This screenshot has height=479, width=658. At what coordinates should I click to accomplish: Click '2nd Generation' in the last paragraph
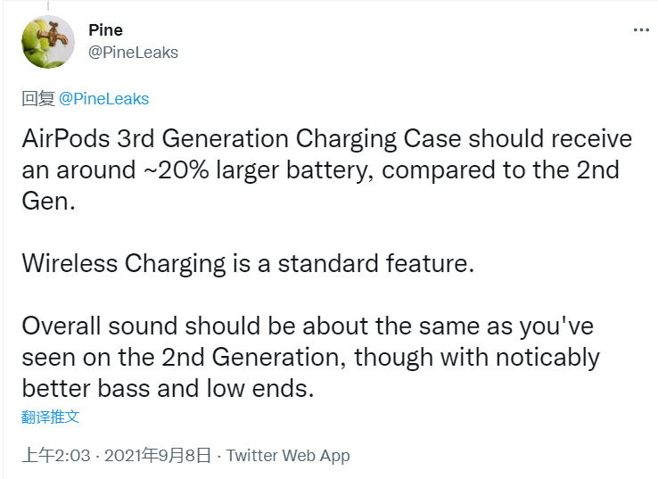[x=238, y=358]
